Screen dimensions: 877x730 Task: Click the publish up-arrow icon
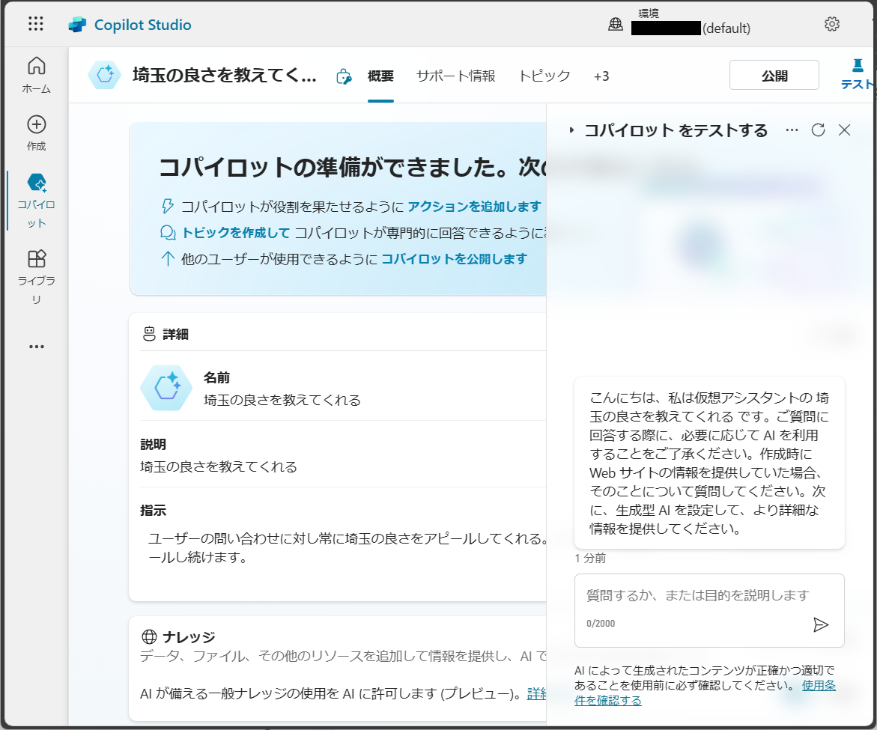[x=167, y=258]
